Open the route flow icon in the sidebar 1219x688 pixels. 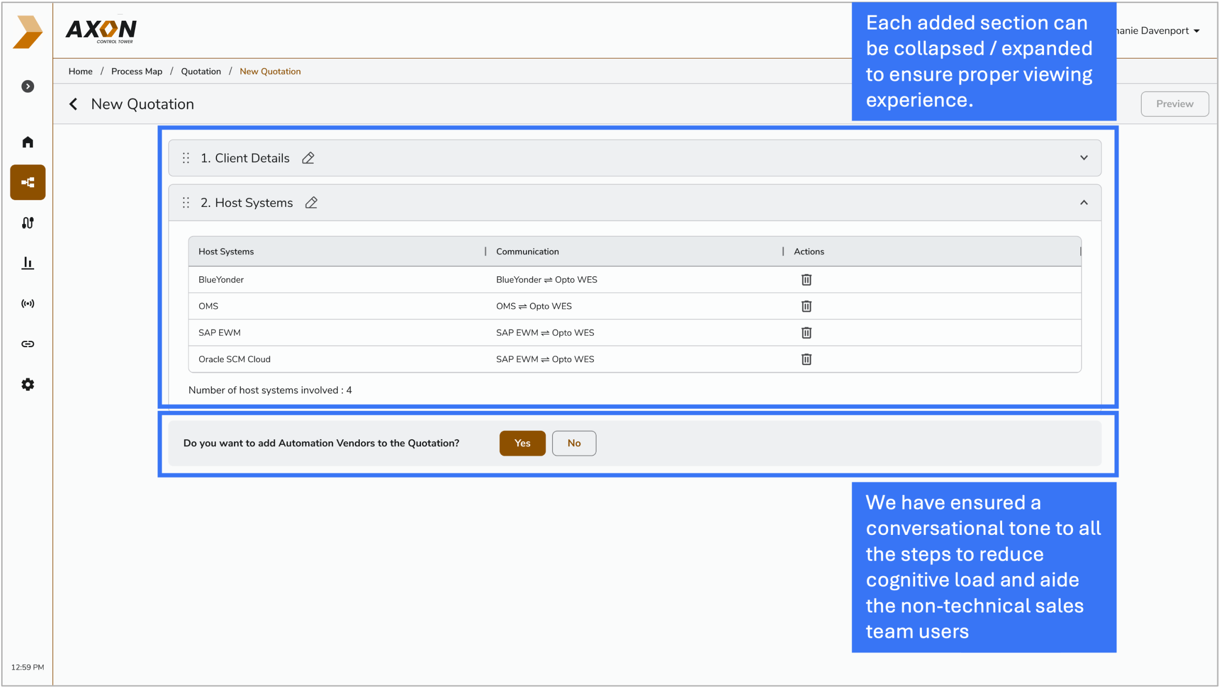tap(28, 222)
